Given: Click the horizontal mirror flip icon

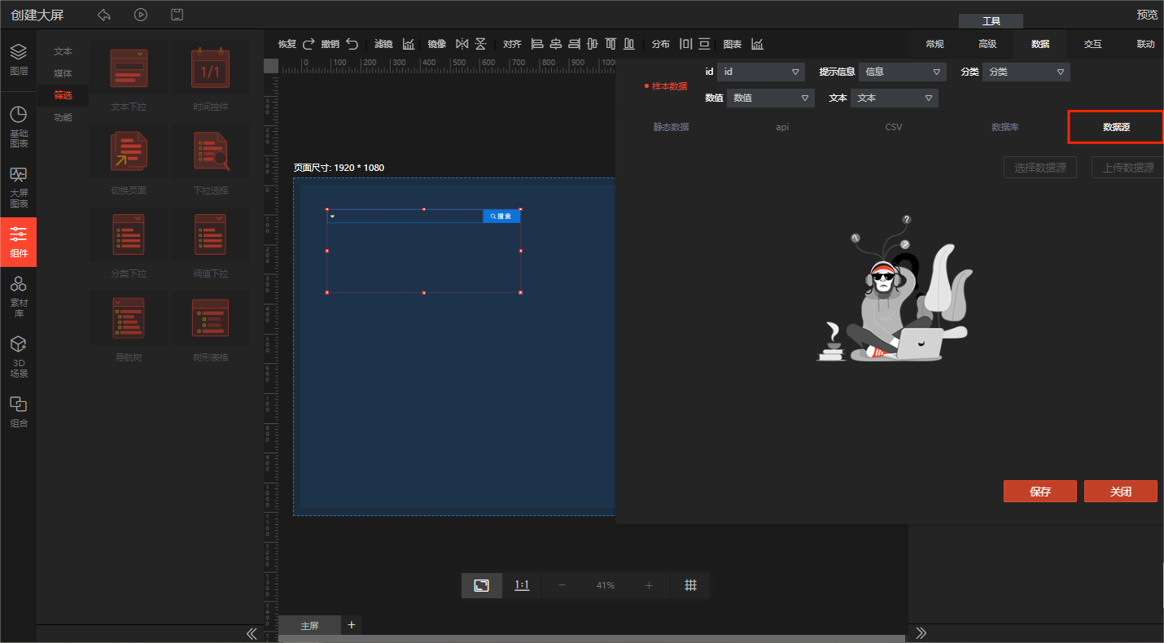Looking at the screenshot, I should click(x=462, y=44).
